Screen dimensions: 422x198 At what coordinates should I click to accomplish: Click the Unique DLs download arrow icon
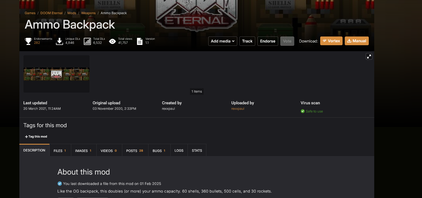60,41
